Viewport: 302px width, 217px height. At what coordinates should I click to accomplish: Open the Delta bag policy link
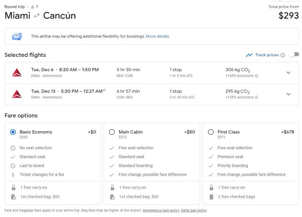coord(194,210)
